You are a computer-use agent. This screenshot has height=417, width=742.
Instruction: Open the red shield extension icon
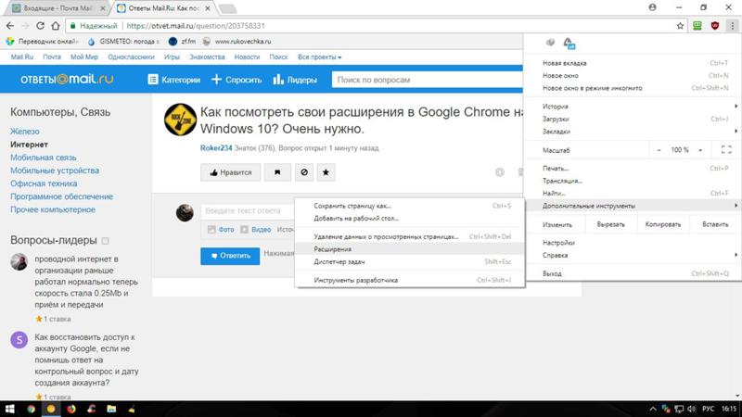(x=714, y=26)
